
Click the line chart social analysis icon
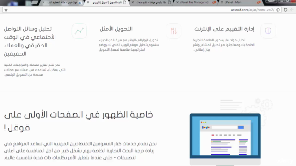79,31
